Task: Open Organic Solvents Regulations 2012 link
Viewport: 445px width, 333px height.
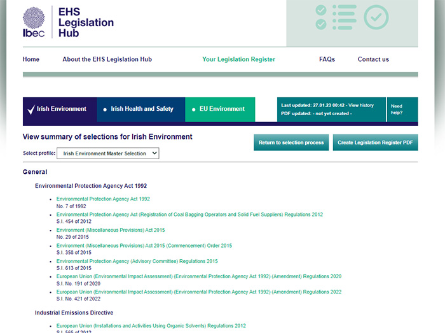Action: 151,326
